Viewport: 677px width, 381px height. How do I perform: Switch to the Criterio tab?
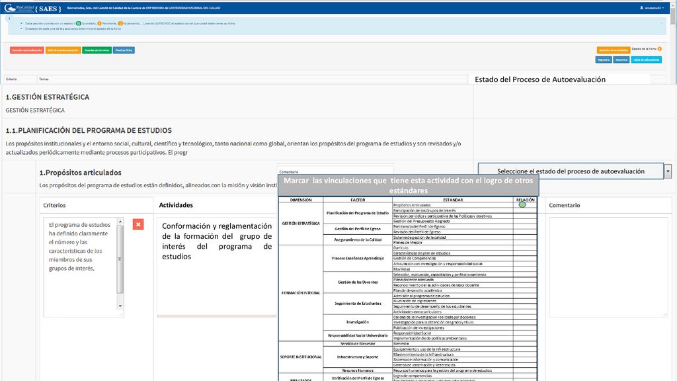pos(11,79)
